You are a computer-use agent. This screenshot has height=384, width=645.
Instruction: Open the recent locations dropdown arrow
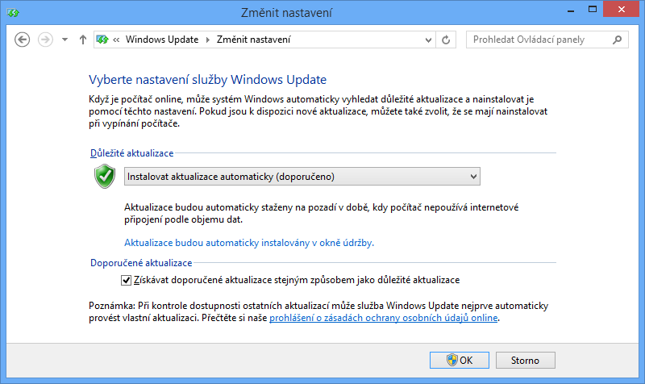tap(64, 39)
